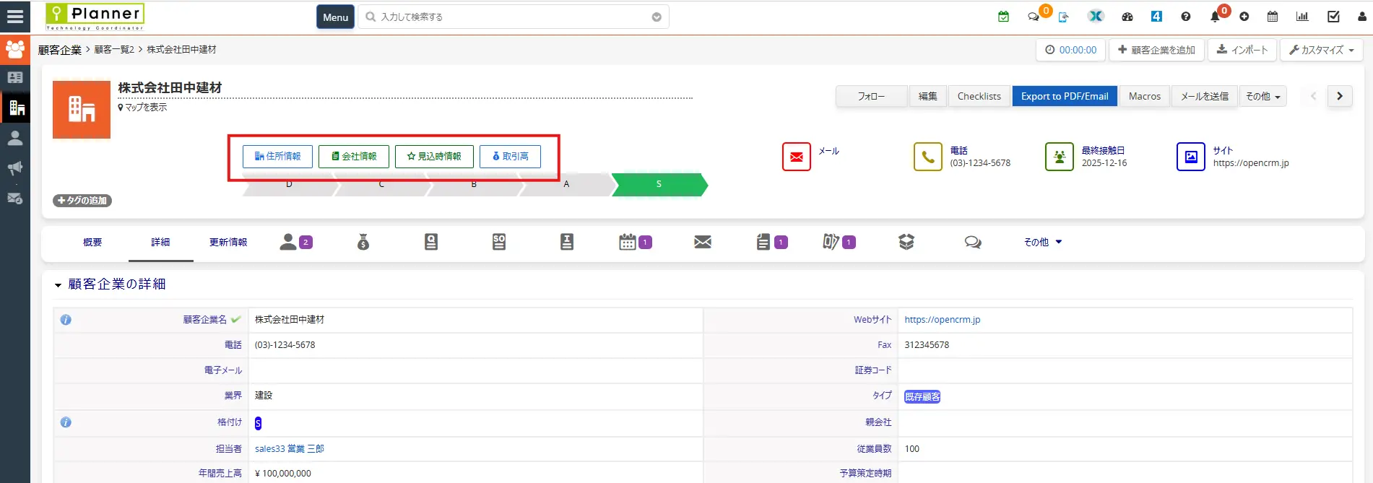This screenshot has width=1373, height=483.
Task: Open the notifications bell icon
Action: 1216,17
